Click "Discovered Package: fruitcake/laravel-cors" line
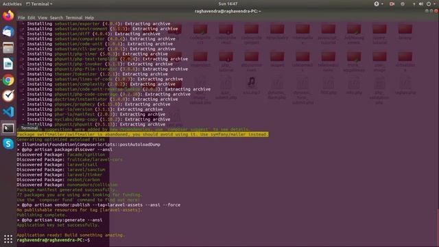Viewport: 439px width, 247px height. [69, 160]
